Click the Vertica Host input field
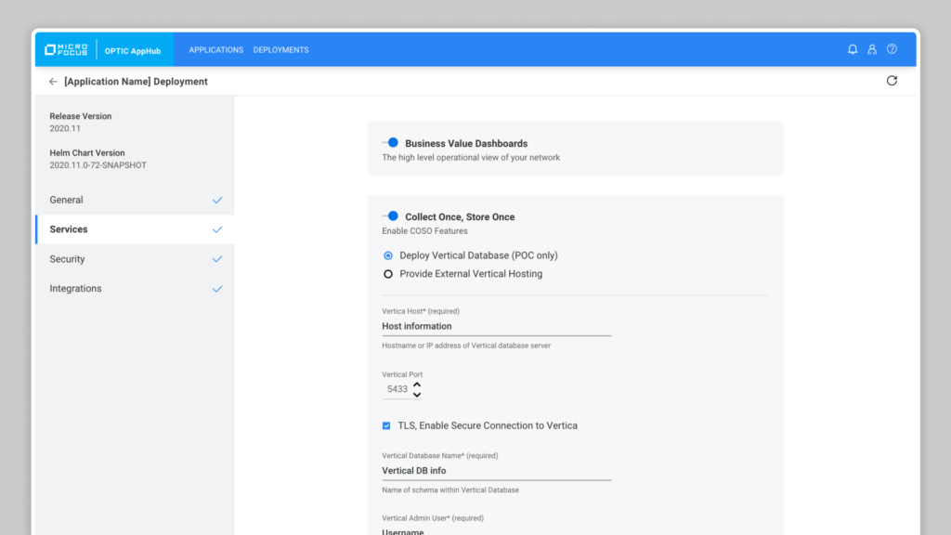Screen dimensions: 951x535 click(x=496, y=326)
